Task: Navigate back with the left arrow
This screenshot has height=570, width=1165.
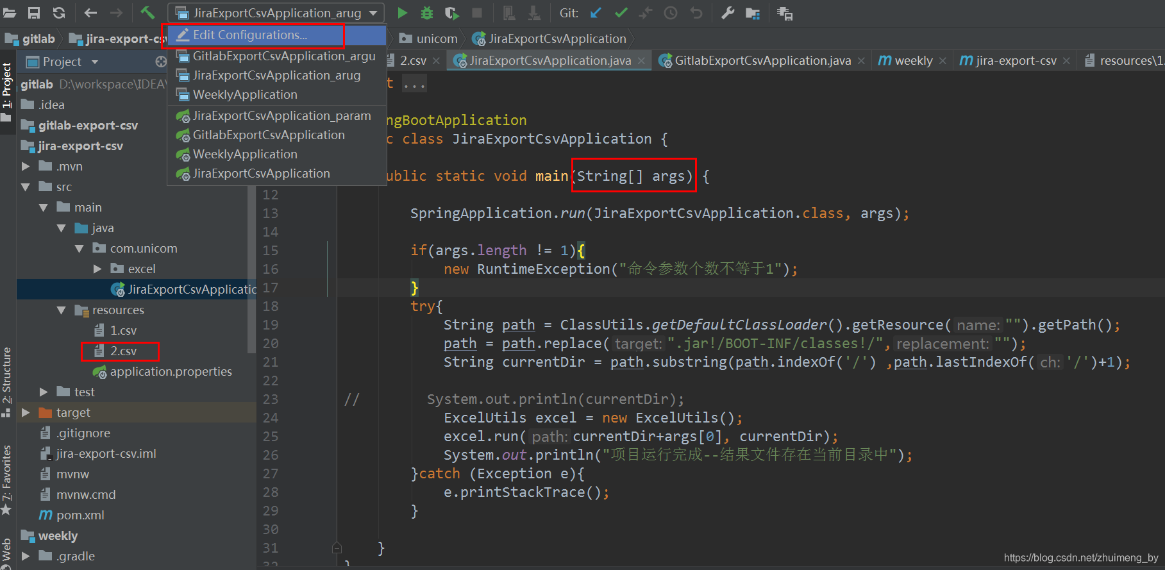Action: tap(90, 13)
